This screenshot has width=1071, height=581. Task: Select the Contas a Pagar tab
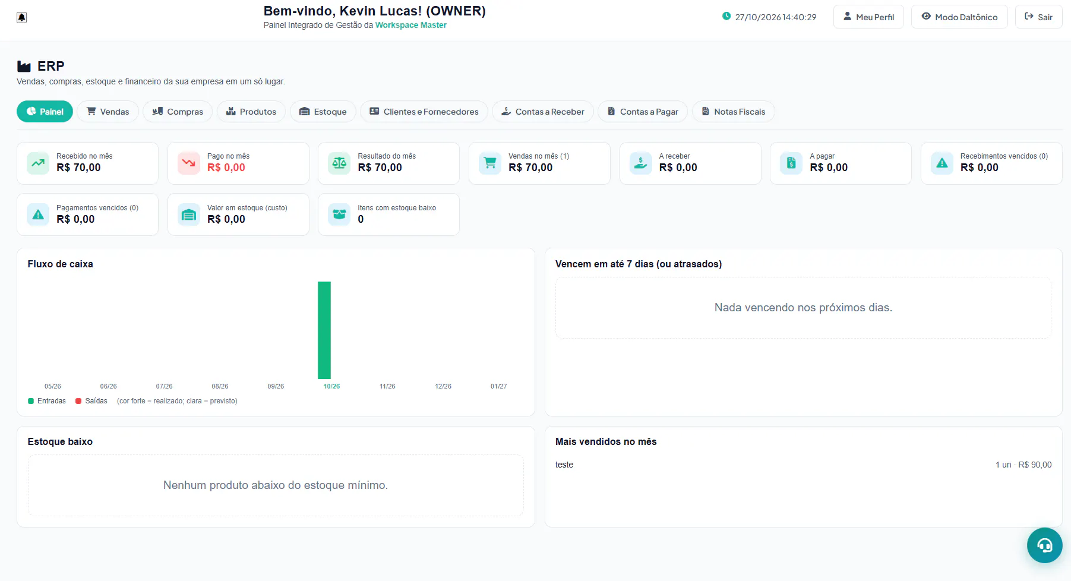pos(643,112)
